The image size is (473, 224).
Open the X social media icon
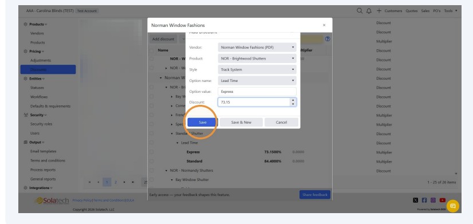[x=415, y=200]
